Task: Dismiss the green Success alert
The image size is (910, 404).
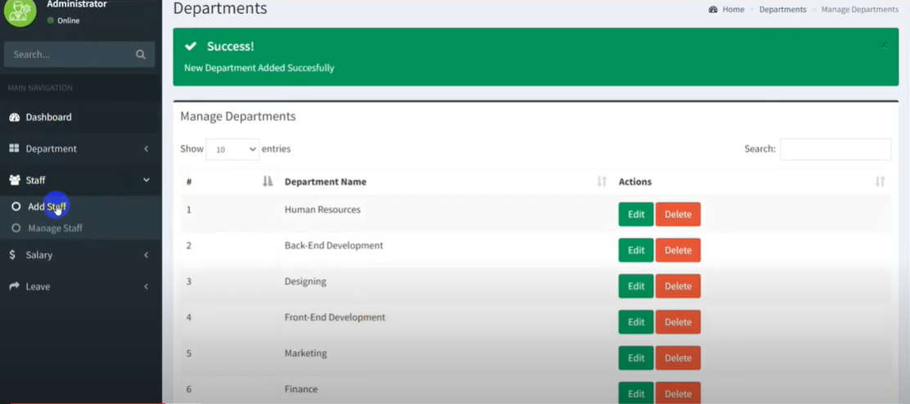Action: pyautogui.click(x=884, y=46)
